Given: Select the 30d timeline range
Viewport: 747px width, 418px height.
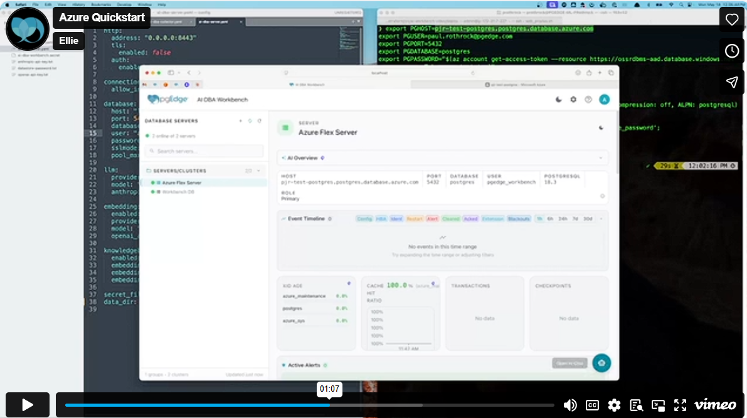Looking at the screenshot, I should point(588,219).
